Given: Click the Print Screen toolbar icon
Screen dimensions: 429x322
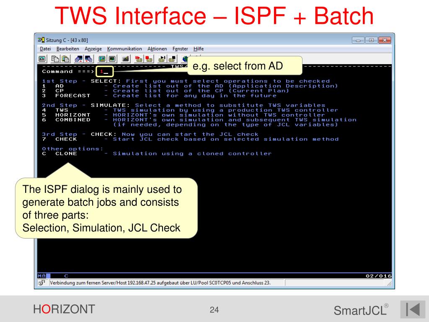Looking at the screenshot, I should tap(42, 59).
